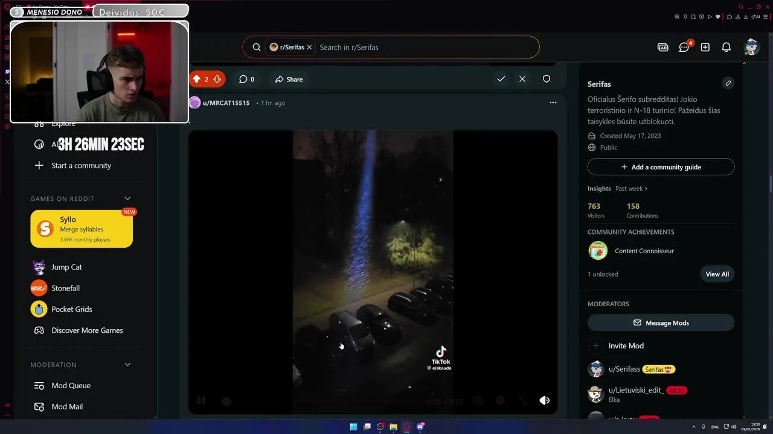Open Discord from taskbar
Viewport: 773px width, 434px height.
click(420, 427)
